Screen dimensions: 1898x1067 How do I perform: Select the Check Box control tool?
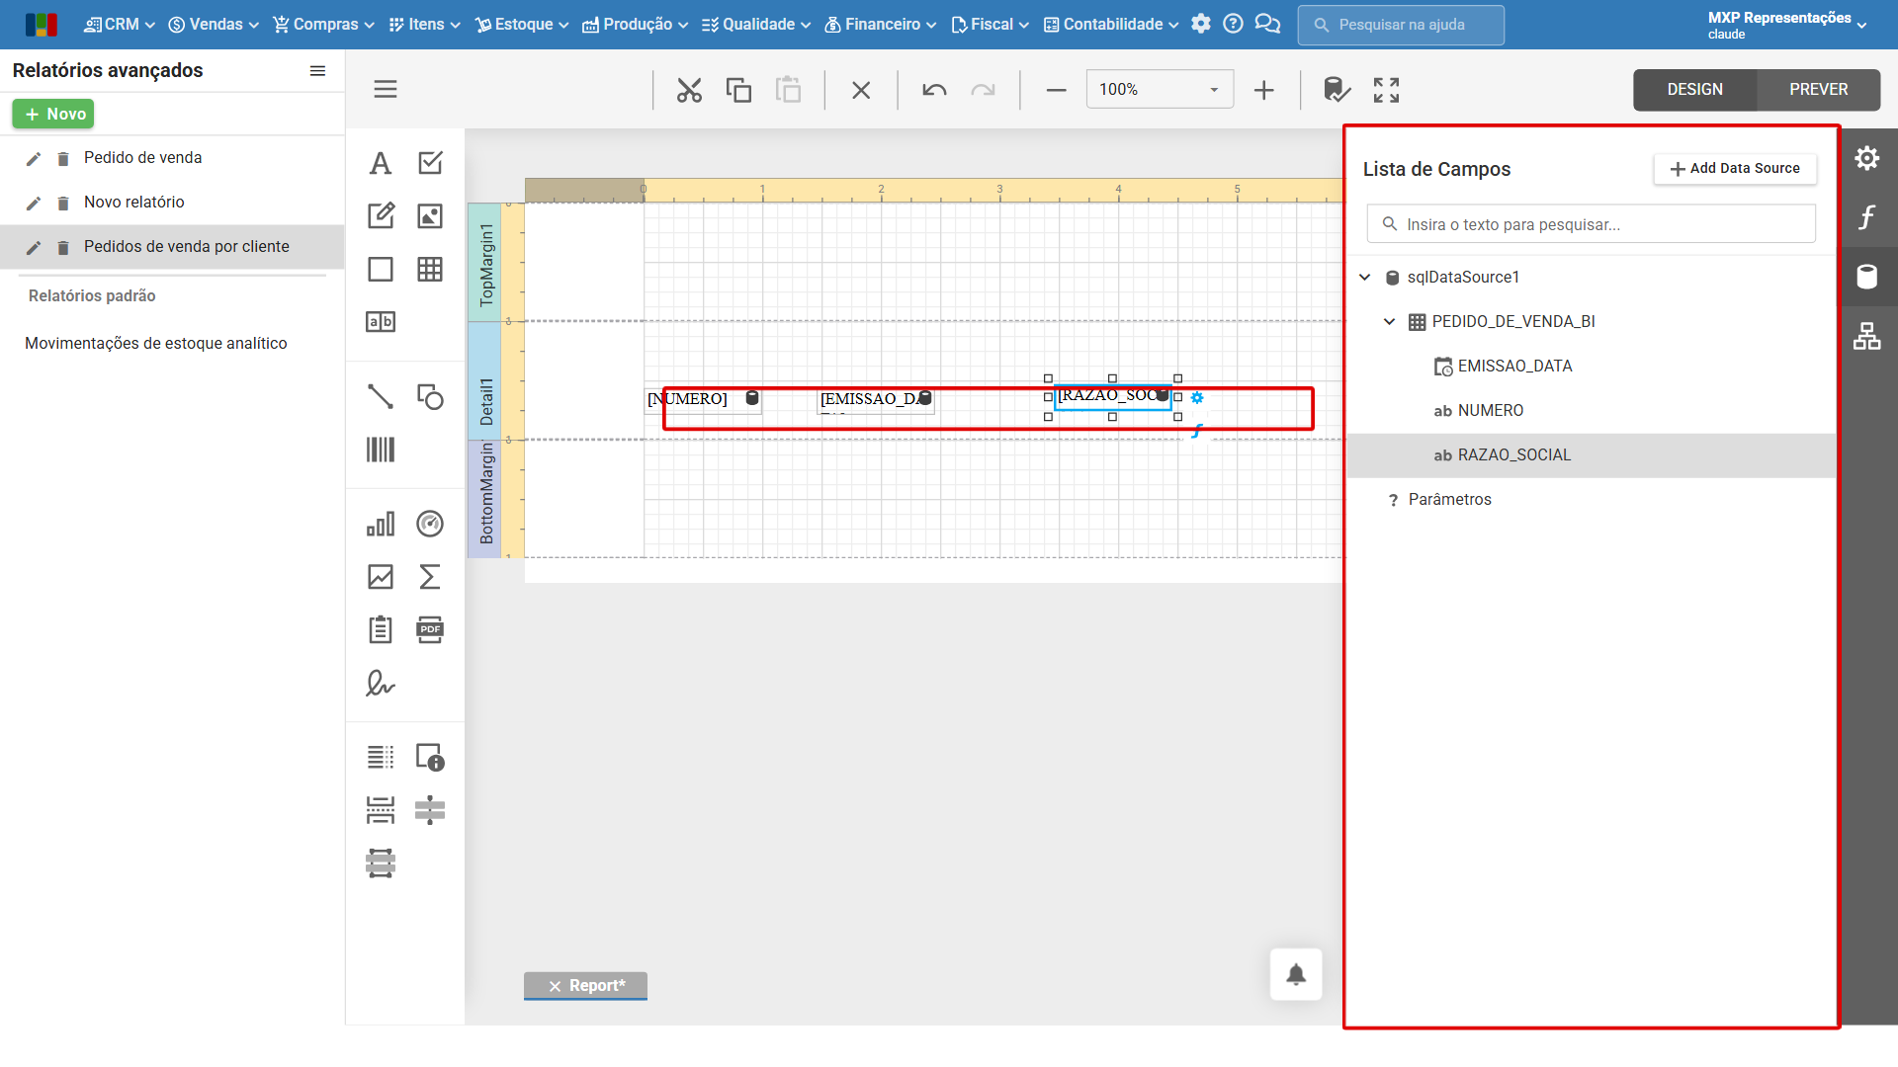(430, 163)
